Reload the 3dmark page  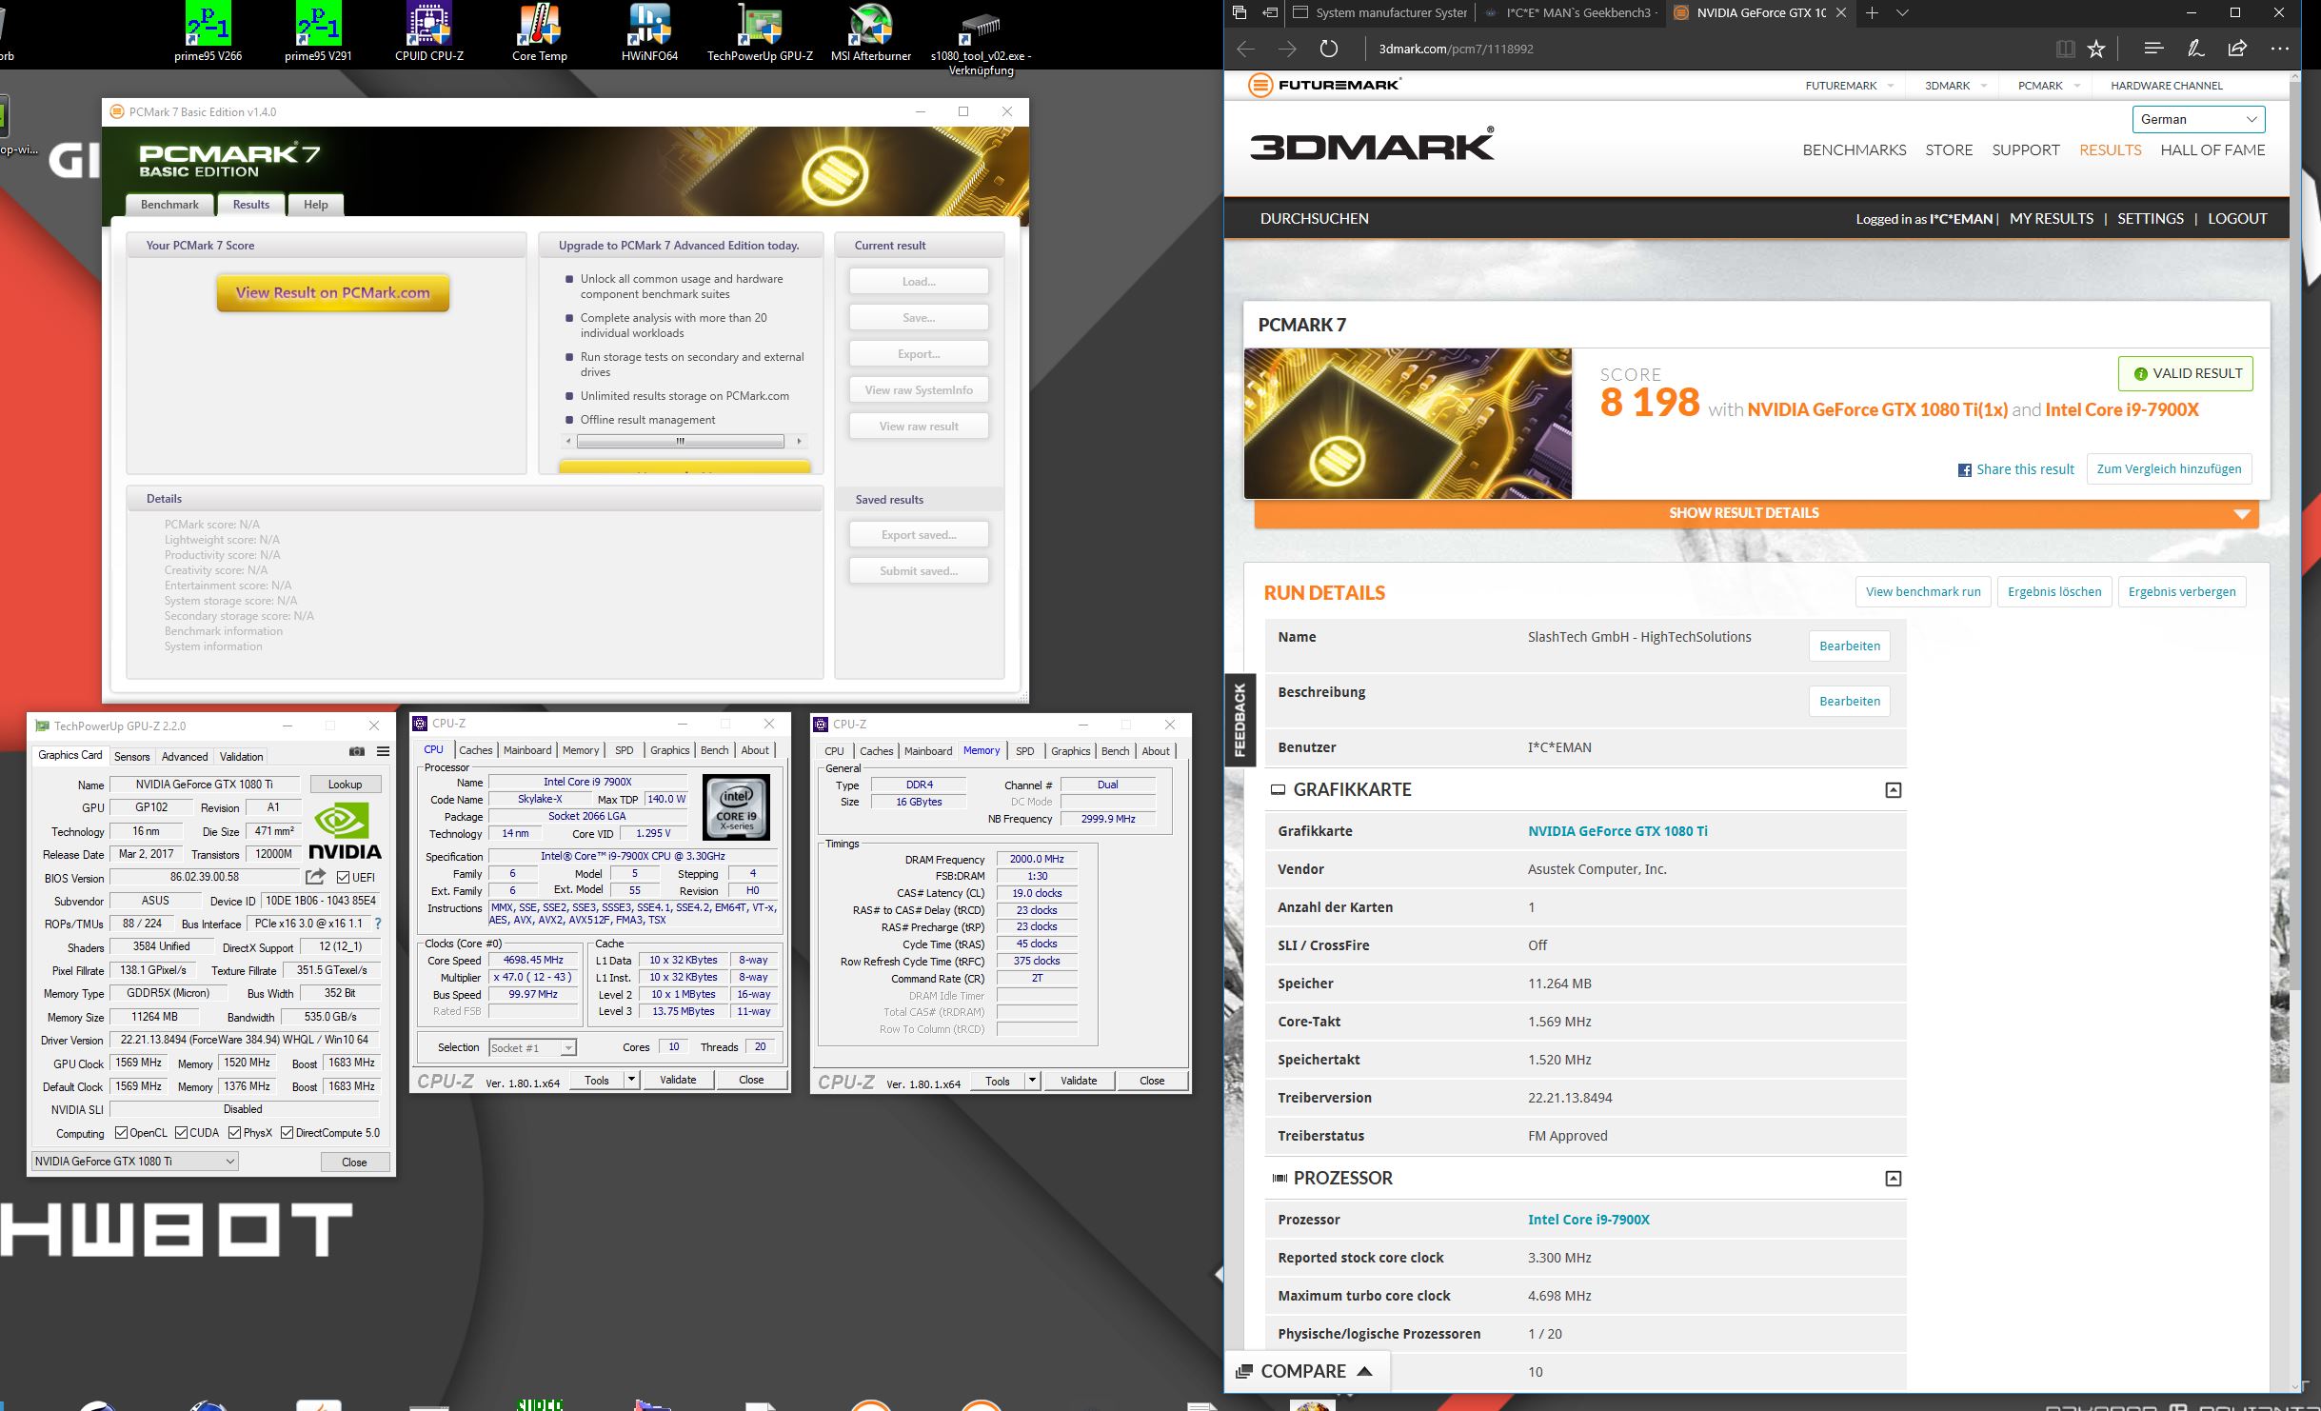coord(1329,49)
